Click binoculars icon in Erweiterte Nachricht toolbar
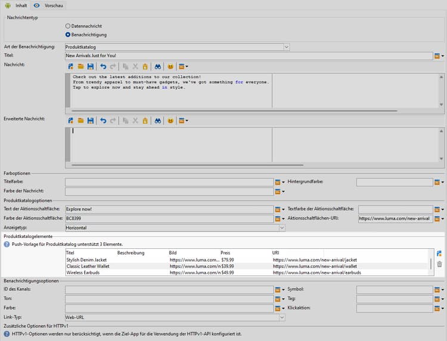 pyautogui.click(x=158, y=121)
